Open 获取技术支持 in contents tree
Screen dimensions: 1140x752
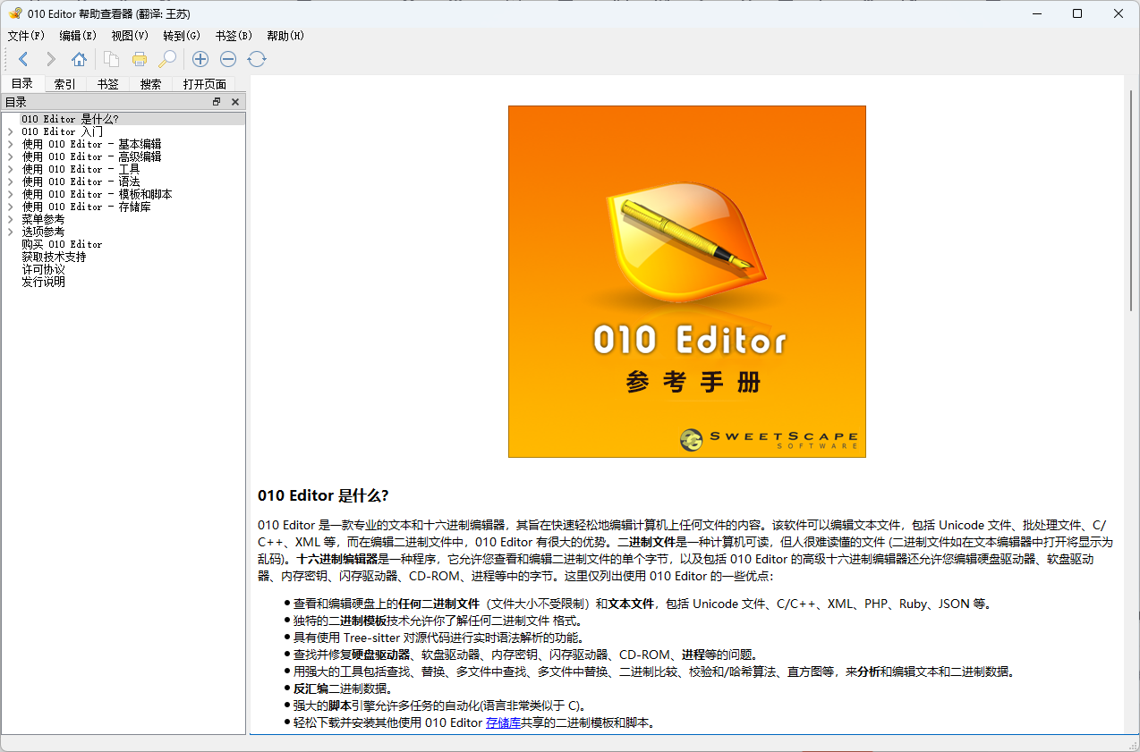[54, 257]
